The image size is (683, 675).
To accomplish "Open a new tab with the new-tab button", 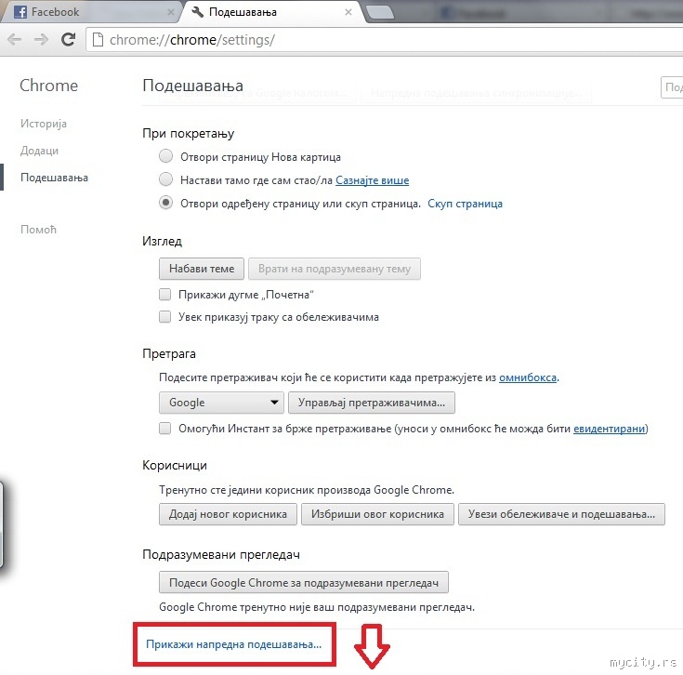I will pos(380,13).
